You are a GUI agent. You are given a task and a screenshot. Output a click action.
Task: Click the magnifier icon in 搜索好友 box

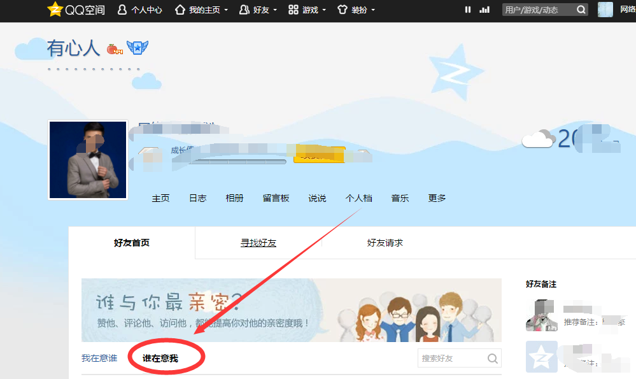(492, 359)
